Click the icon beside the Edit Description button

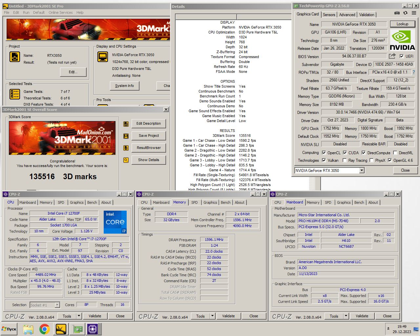(x=126, y=124)
